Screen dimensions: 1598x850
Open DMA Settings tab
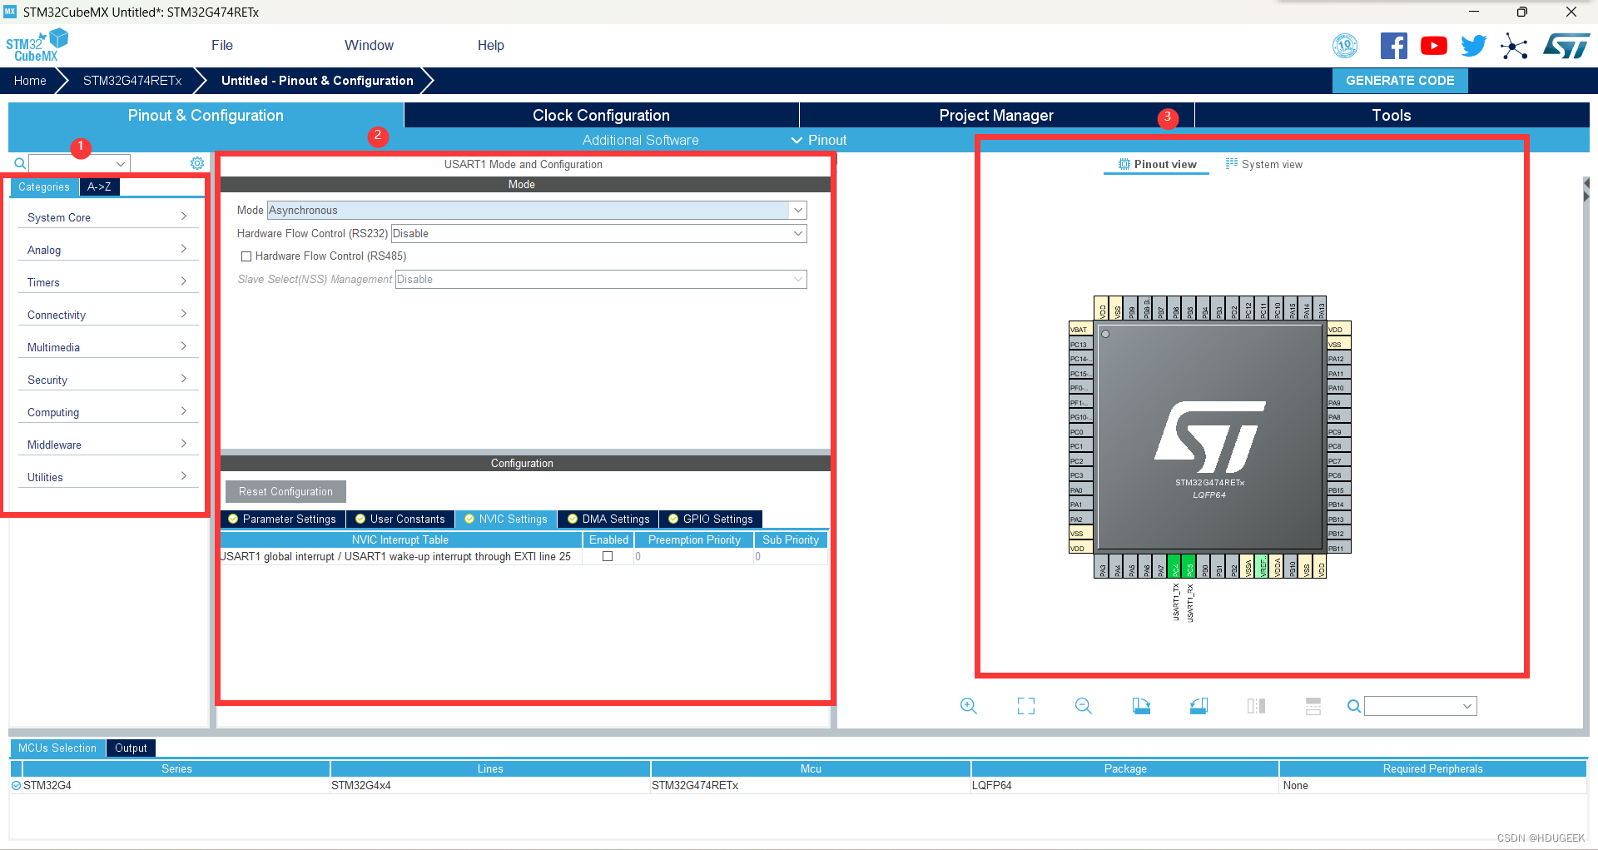click(x=608, y=519)
